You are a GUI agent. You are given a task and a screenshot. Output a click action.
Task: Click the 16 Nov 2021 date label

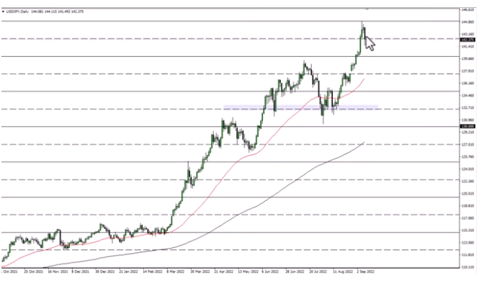tap(58, 272)
